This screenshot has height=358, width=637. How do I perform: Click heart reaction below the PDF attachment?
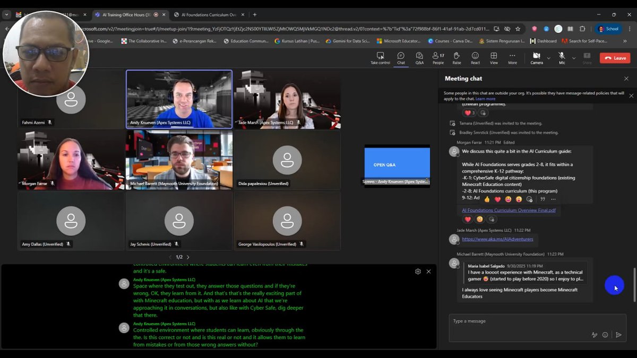point(468,219)
